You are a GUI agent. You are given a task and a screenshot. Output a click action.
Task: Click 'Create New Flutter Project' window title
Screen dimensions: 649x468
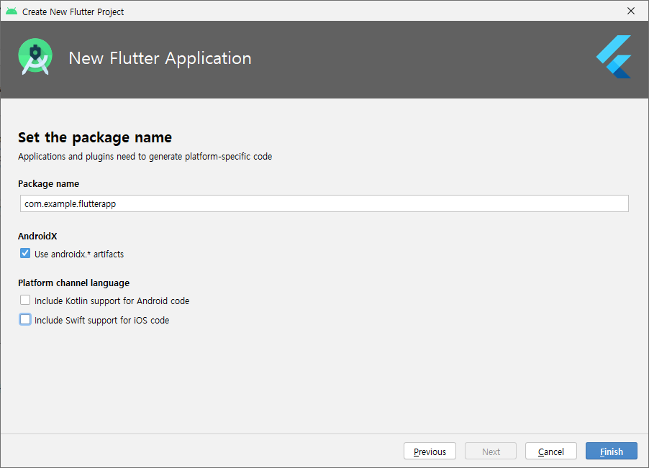pyautogui.click(x=73, y=12)
